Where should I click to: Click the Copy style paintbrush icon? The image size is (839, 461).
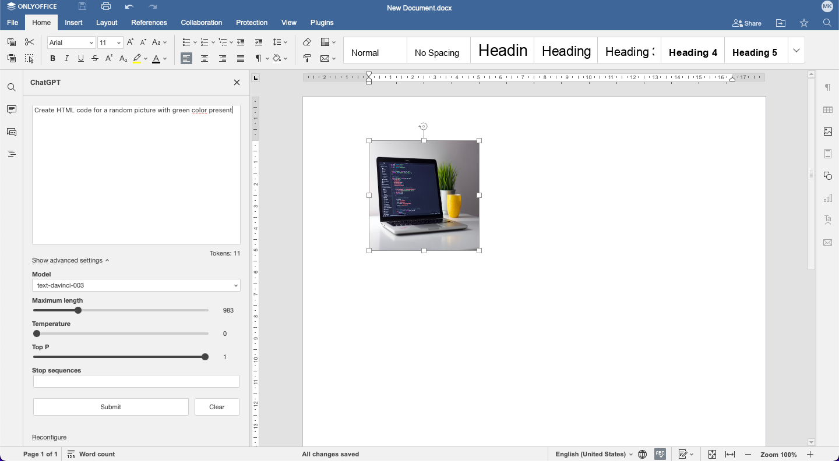coord(307,58)
